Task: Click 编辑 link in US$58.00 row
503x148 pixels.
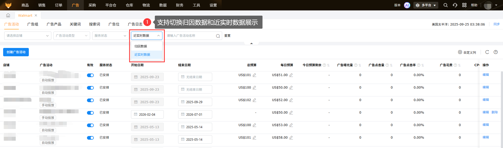Action: 486,137
